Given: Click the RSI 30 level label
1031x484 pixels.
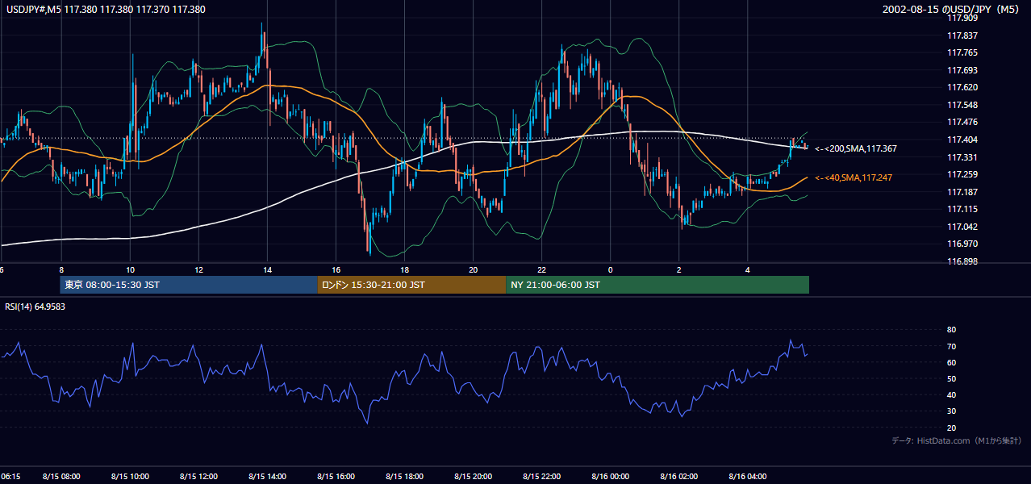Looking at the screenshot, I should pos(951,411).
